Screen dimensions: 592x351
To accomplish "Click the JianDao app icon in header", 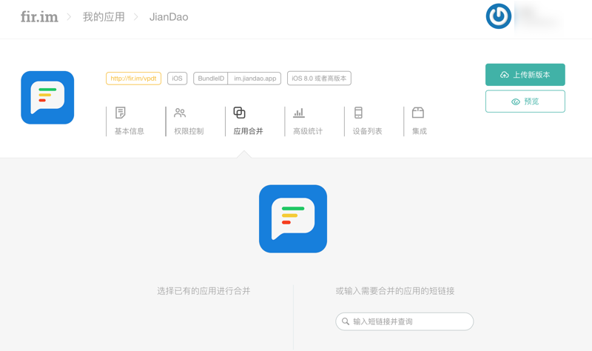I will tap(47, 98).
